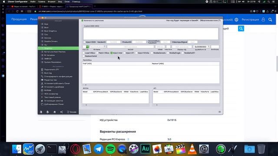Toggle the default-enabled checkbox at top
The width and height of the screenshot is (278, 156).
coord(83,20)
